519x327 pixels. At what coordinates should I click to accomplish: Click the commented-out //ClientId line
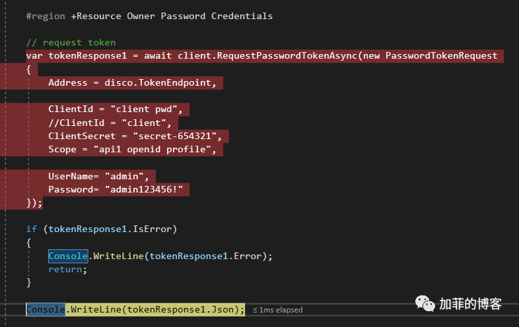pos(110,123)
